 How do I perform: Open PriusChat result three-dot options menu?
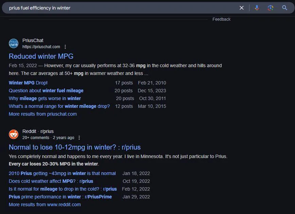point(65,47)
